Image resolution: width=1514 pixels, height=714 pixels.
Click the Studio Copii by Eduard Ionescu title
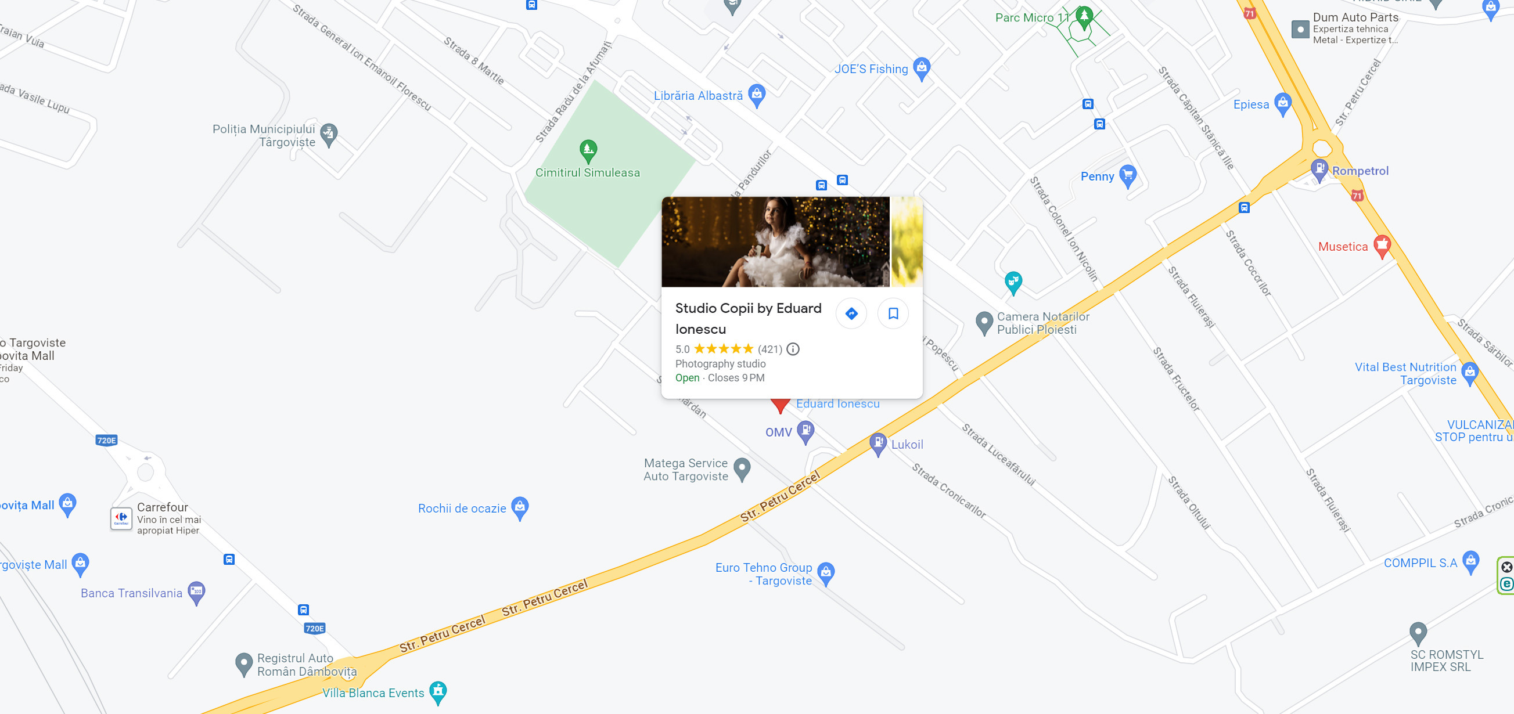coord(748,319)
